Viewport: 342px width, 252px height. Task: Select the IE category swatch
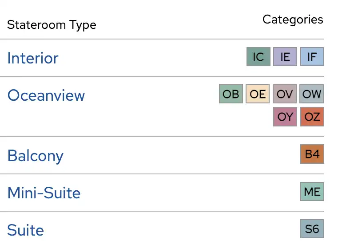[x=285, y=57]
